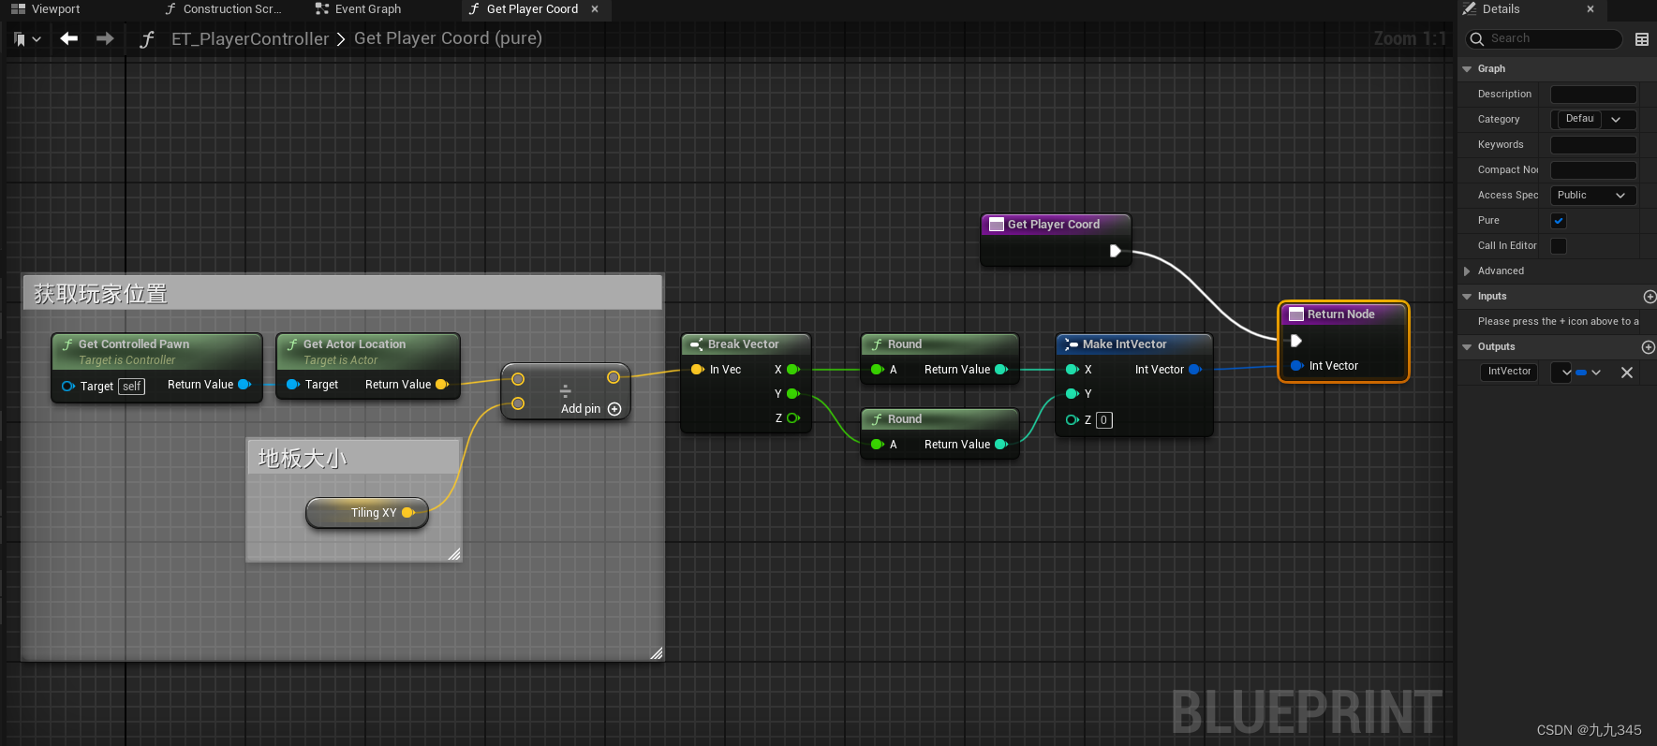Click the X output pin on Break Vector
Image resolution: width=1657 pixels, height=746 pixels.
click(793, 370)
